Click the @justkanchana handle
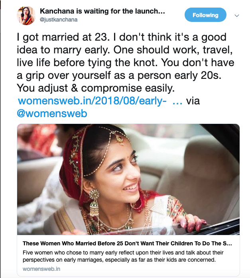 point(58,20)
